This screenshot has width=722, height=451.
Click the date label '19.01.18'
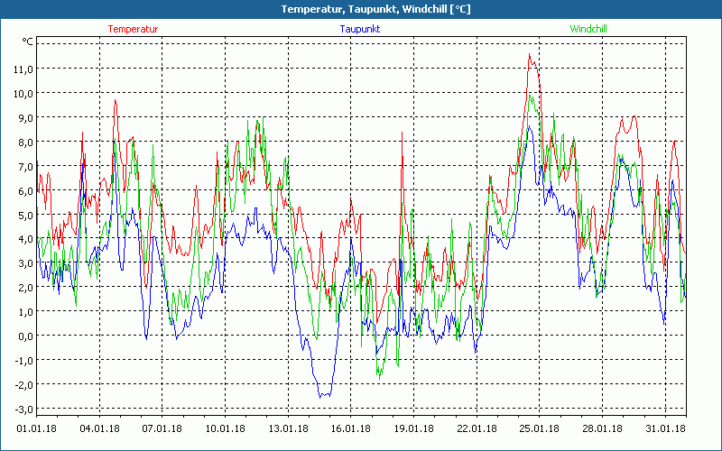tap(413, 428)
